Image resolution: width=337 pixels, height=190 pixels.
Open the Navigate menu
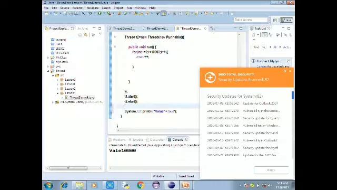[x=93, y=8]
